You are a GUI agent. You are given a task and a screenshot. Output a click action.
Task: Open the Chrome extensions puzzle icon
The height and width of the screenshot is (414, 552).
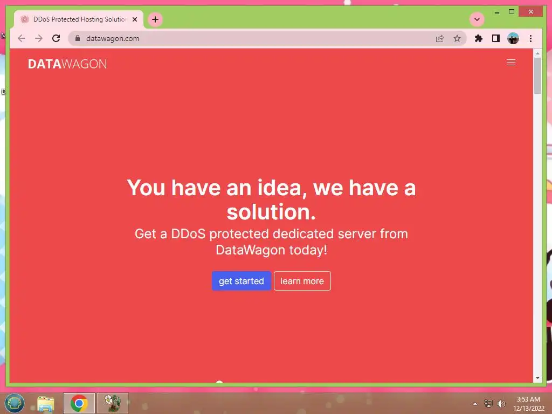[x=479, y=38]
